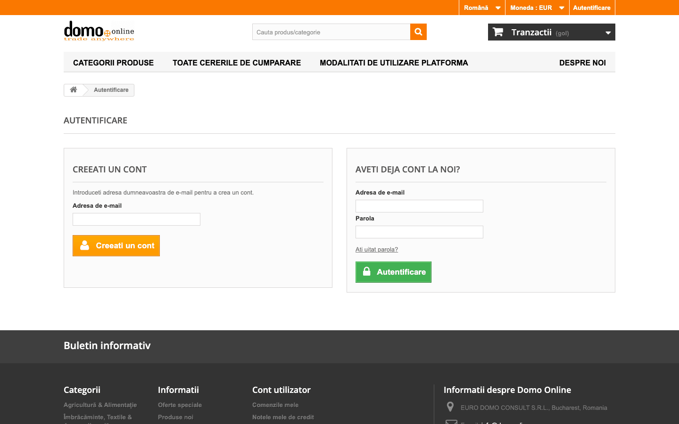This screenshot has height=424, width=679.
Task: Click Oferte speciale footer link
Action: (180, 405)
